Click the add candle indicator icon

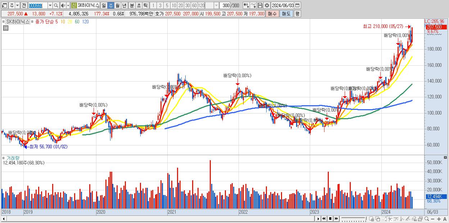(x=246, y=5)
